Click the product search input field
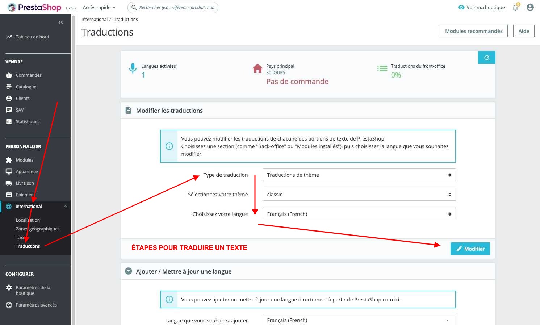 177,8
